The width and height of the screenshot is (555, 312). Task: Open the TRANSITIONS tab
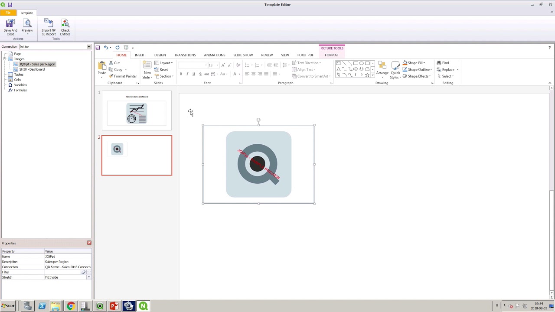[185, 55]
